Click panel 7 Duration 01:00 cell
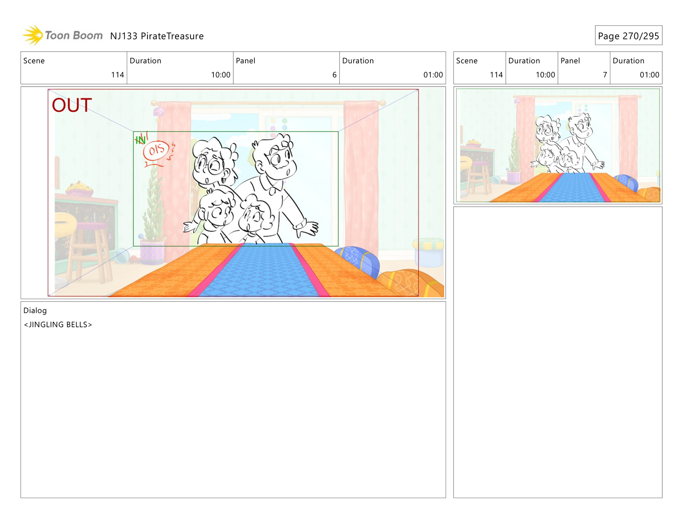Screen dimensions: 684x529 tap(636, 68)
